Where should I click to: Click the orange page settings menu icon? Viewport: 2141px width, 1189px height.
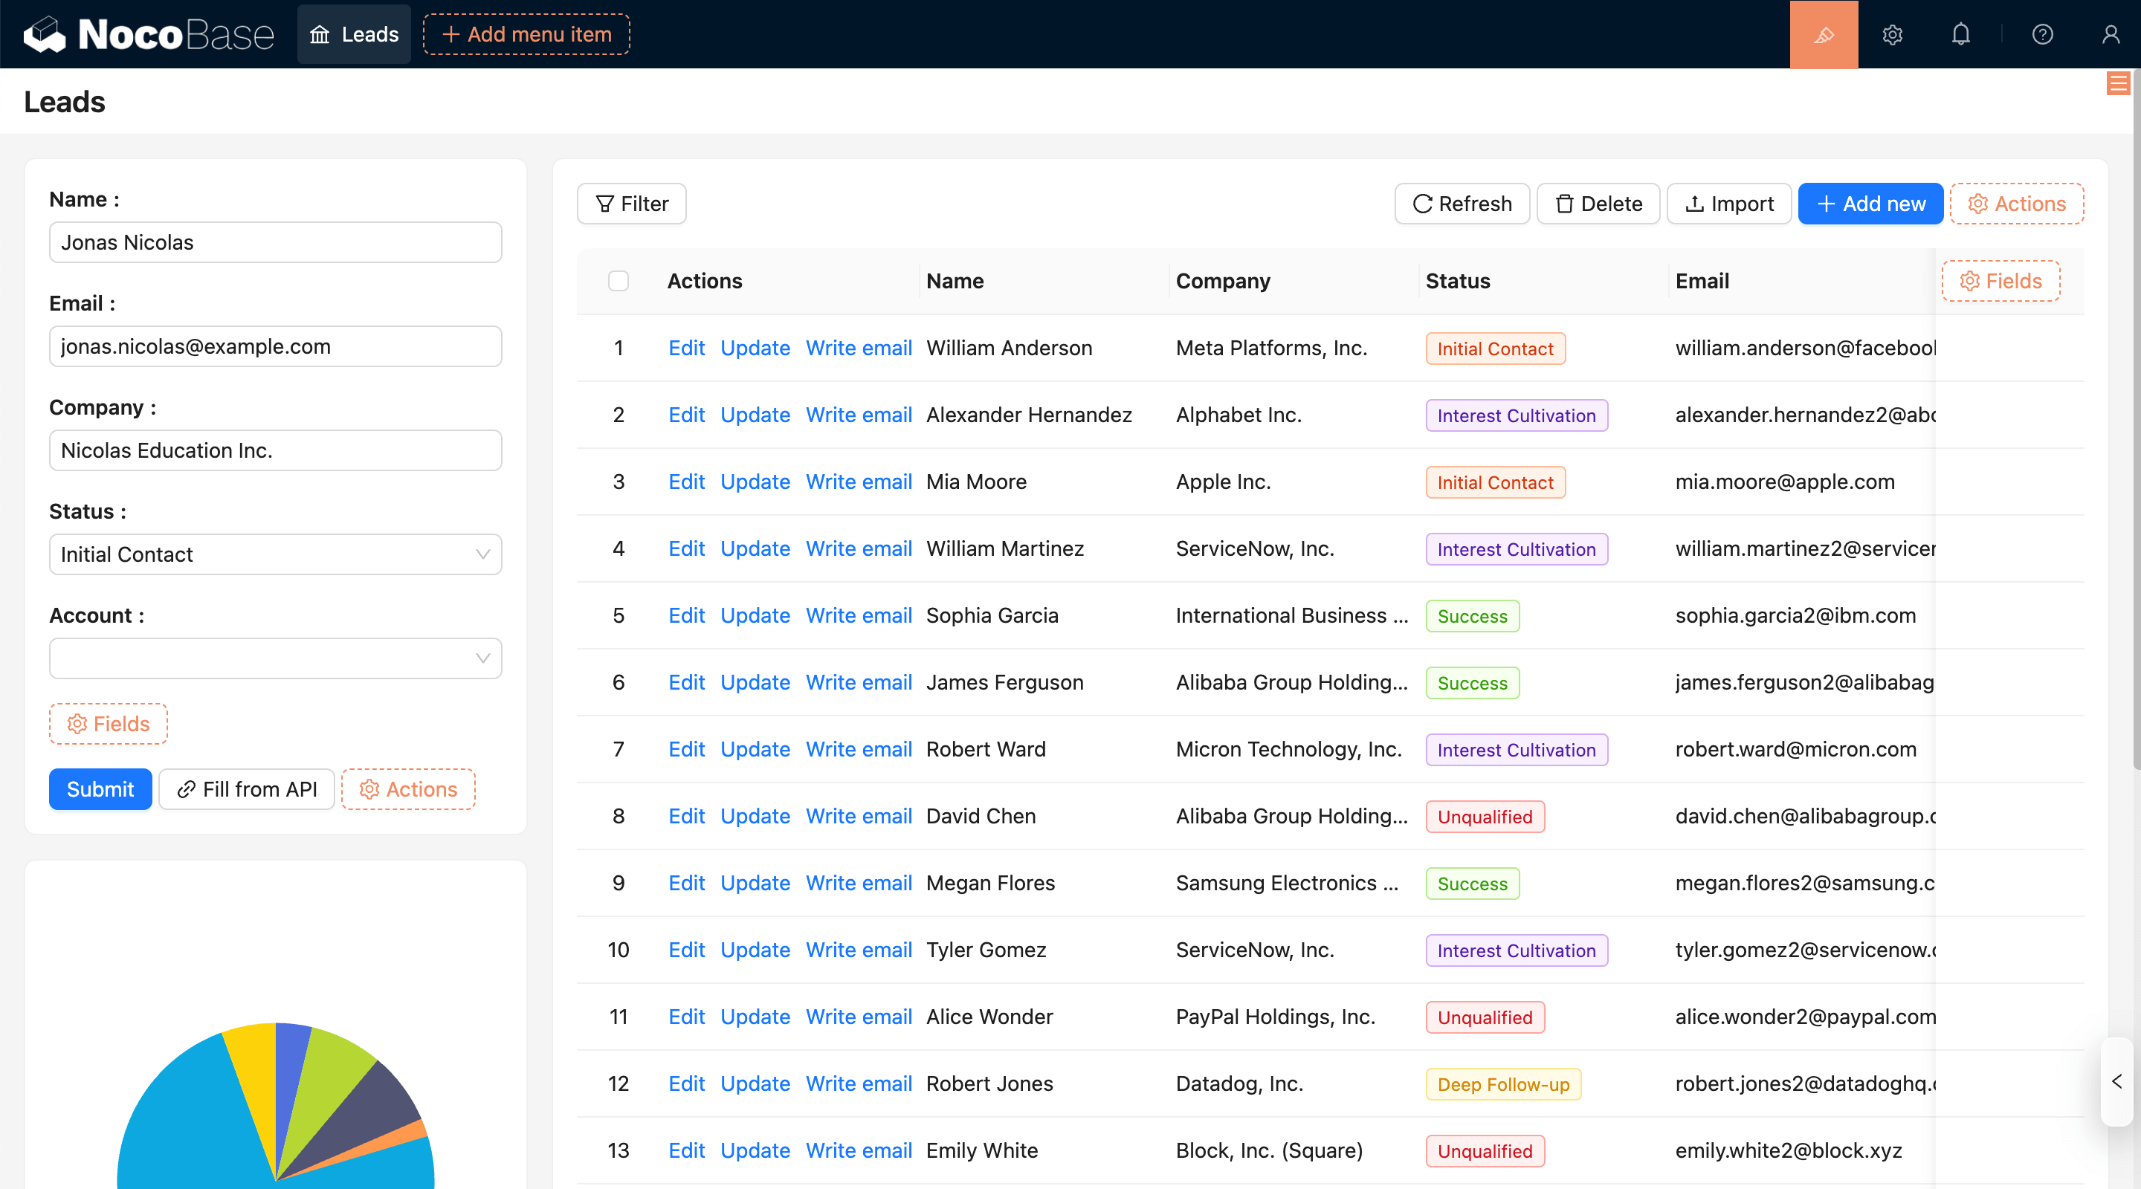click(2118, 84)
